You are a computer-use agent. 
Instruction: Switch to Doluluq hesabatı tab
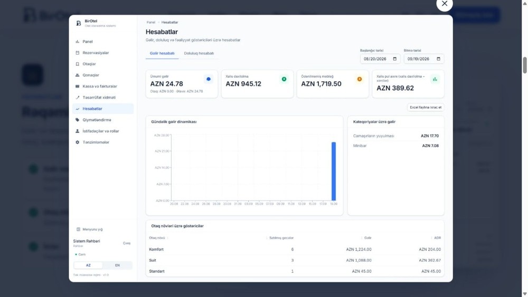[x=199, y=53]
